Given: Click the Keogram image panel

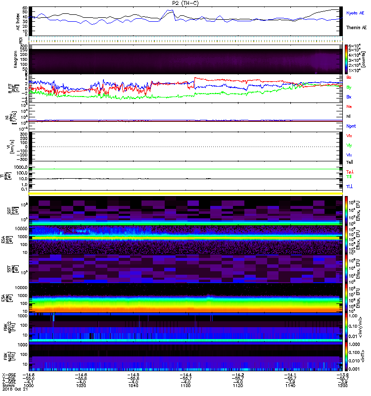Looking at the screenshot, I should 185,61.
